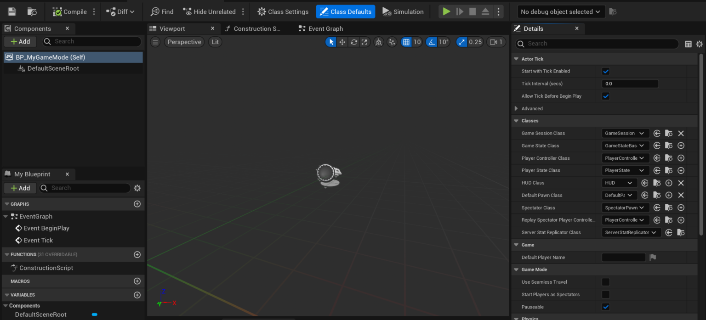Compile the Blueprint
706x320 pixels.
tap(69, 11)
